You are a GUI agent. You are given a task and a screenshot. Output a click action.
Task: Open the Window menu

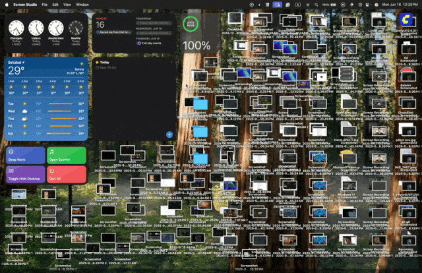pyautogui.click(x=82, y=5)
